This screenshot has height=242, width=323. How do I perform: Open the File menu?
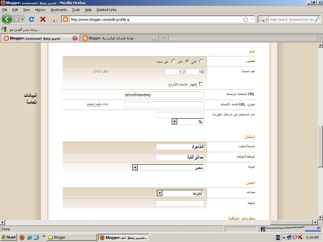(5, 10)
